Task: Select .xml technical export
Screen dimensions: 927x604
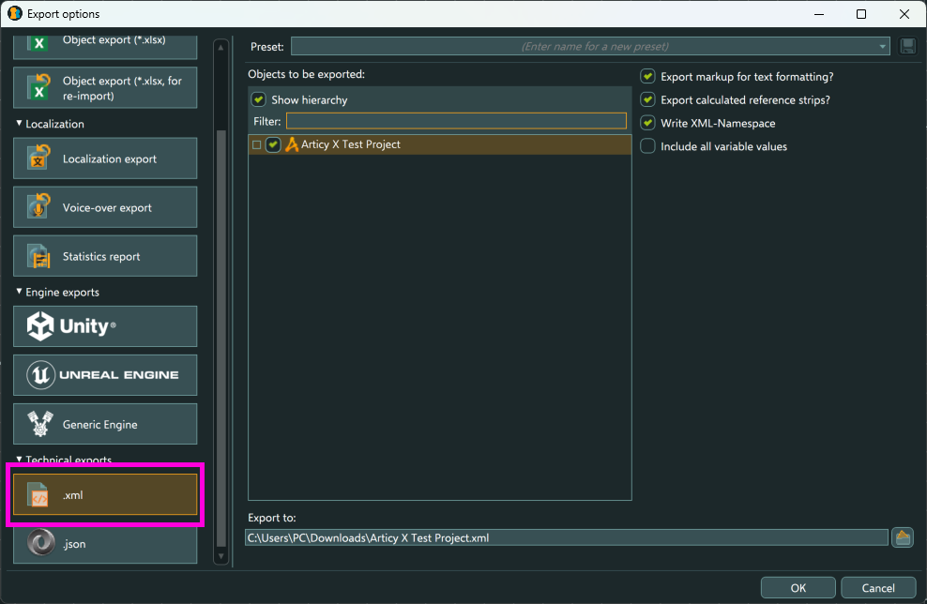Action: click(x=105, y=494)
